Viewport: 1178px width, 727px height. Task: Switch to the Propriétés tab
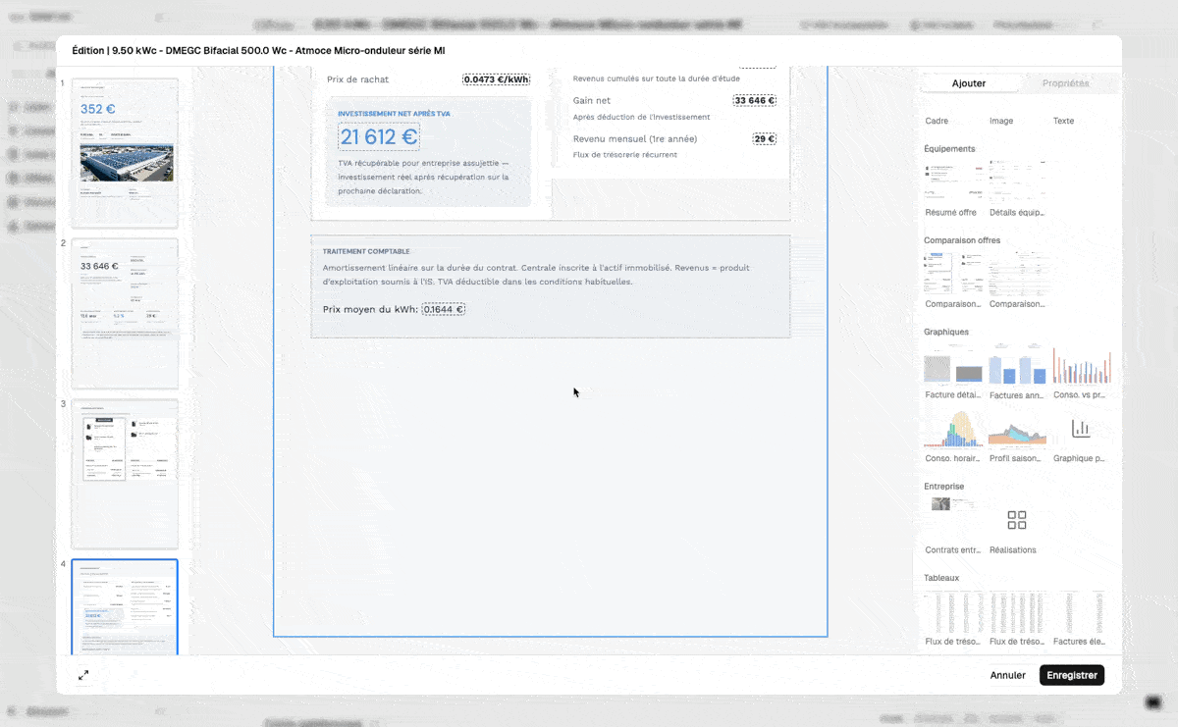(x=1065, y=83)
